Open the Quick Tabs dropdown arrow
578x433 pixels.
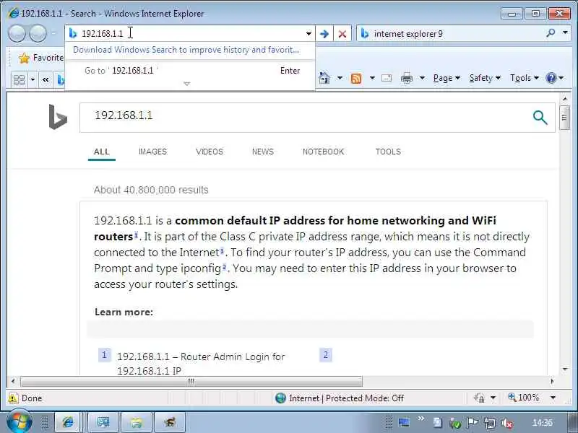click(x=33, y=79)
